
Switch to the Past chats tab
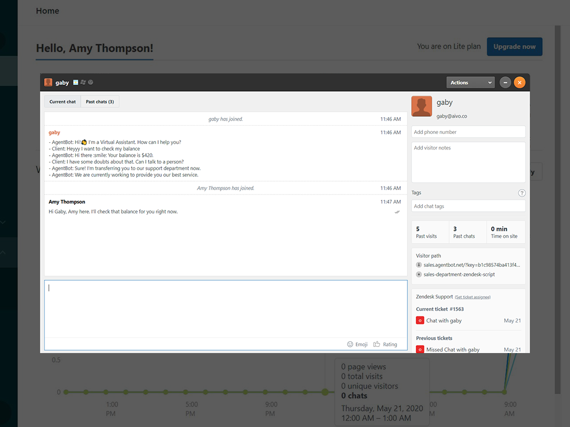(100, 101)
